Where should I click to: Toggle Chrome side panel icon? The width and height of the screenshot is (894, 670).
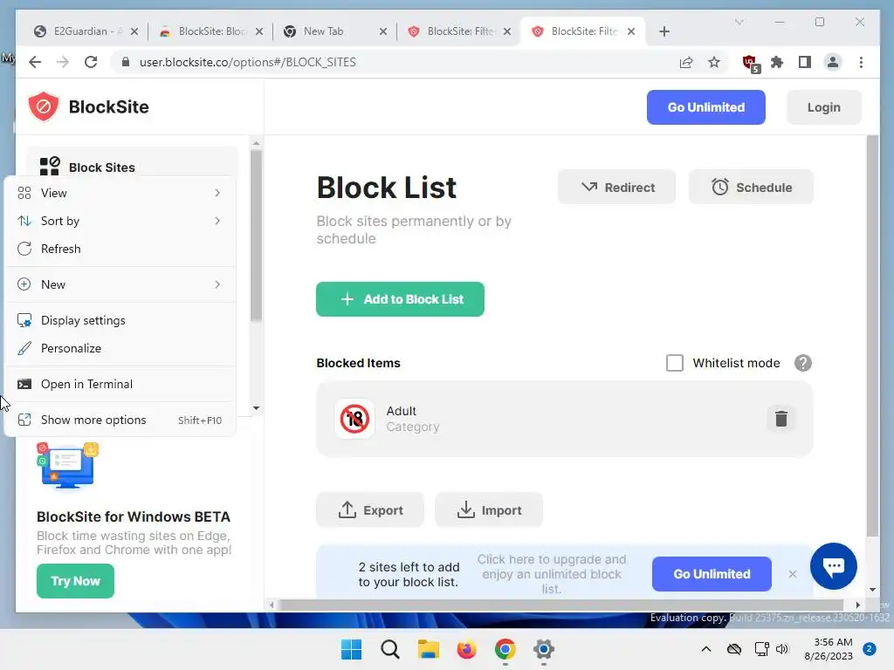point(804,62)
